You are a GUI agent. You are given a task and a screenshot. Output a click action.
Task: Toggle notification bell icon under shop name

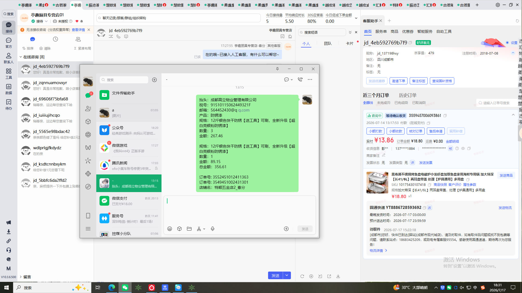(x=82, y=21)
